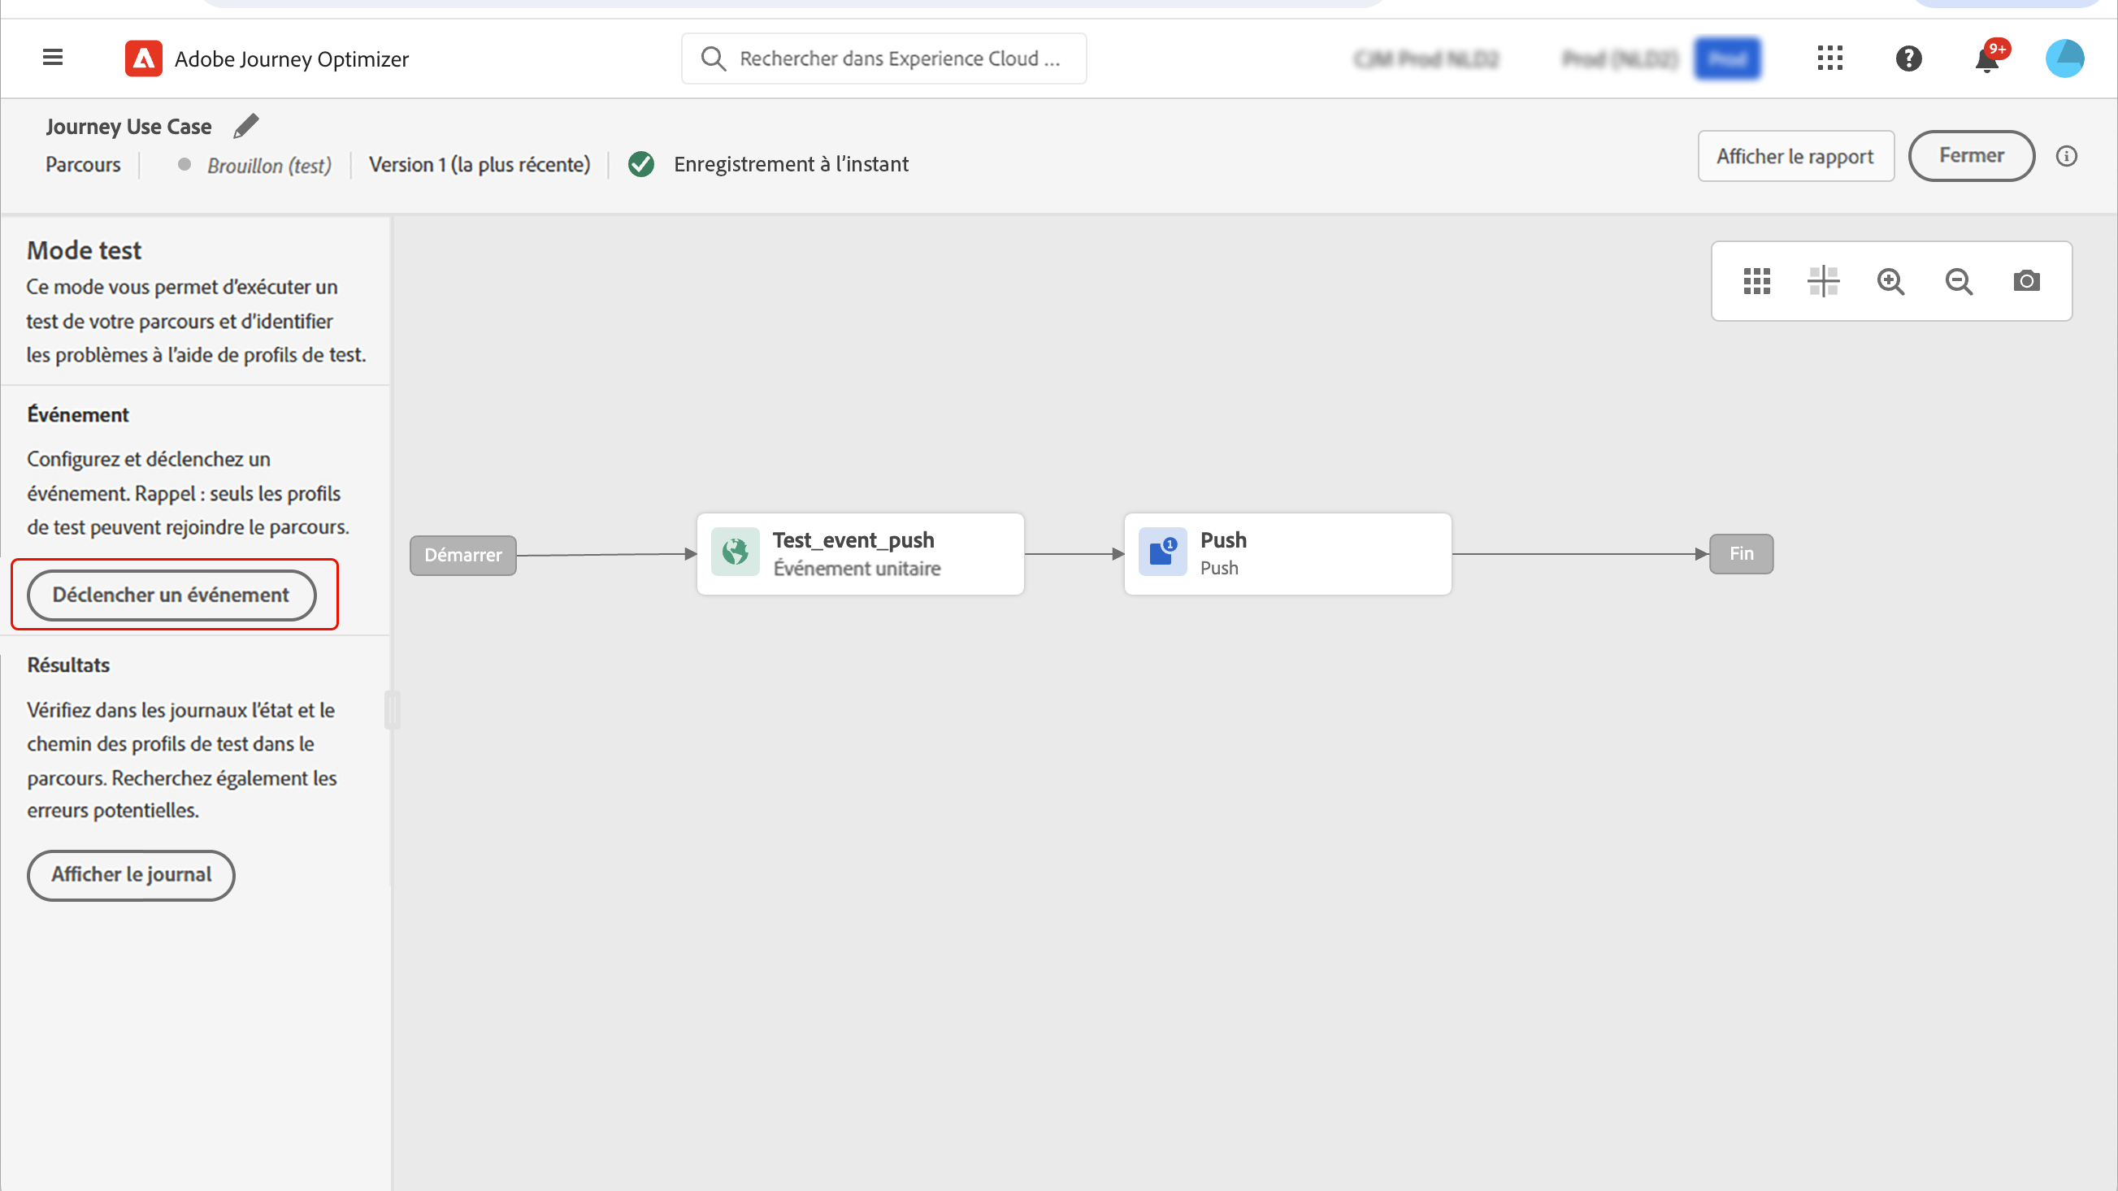Viewport: 2118px width, 1191px height.
Task: Edit journey name with pencil icon
Action: 245,126
